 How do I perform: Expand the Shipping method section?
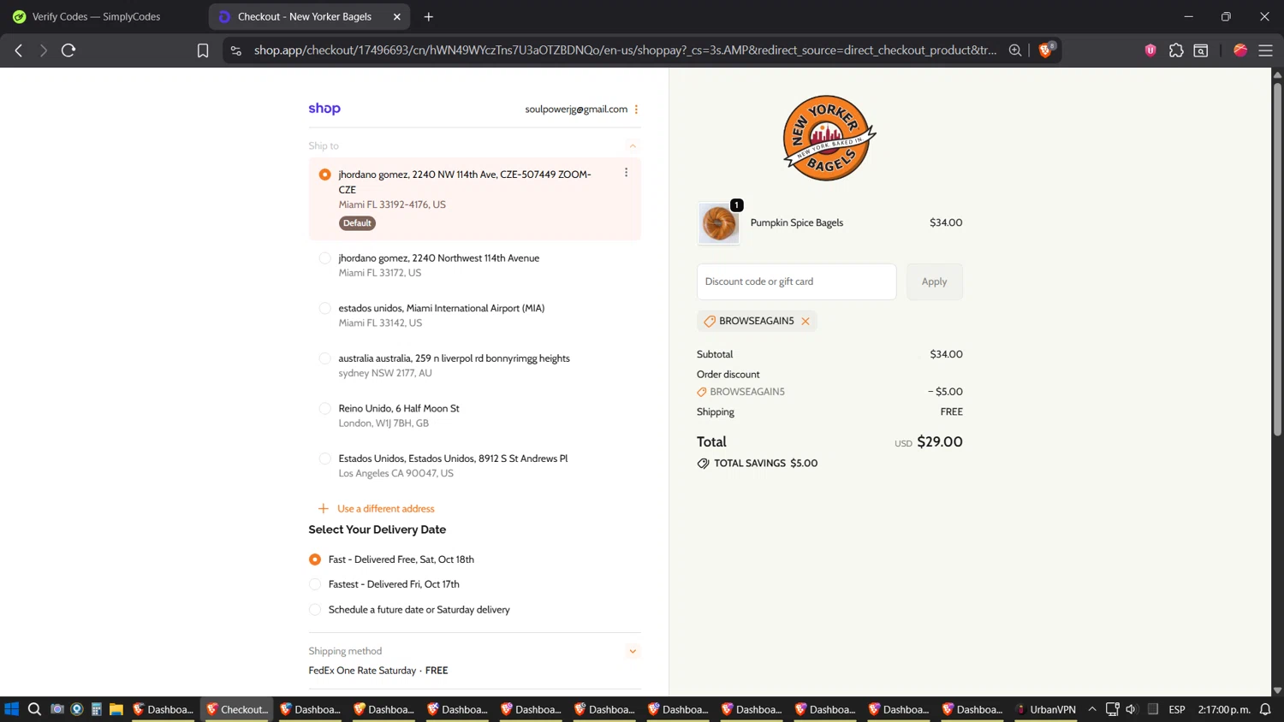coord(633,651)
